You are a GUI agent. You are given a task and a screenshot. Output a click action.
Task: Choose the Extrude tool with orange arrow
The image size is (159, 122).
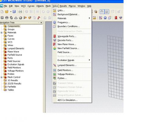[x=25, y=18]
